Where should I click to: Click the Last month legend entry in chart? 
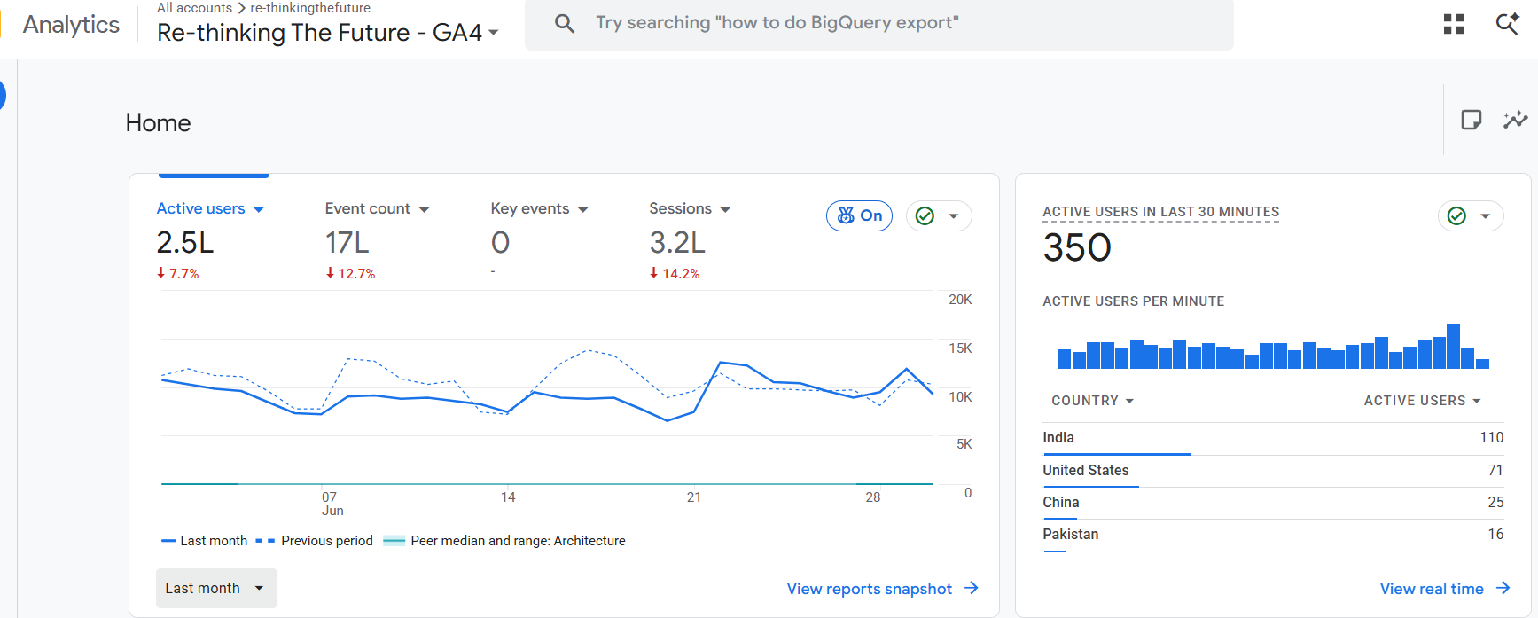(x=204, y=541)
